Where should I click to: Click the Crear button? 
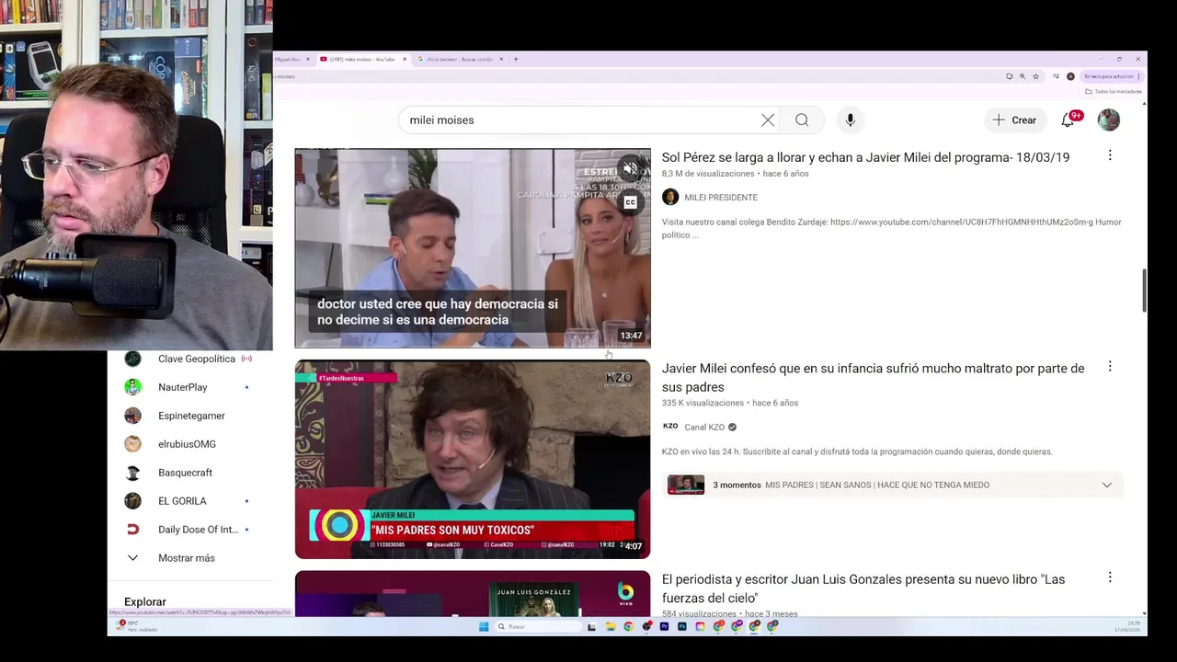pyautogui.click(x=1014, y=120)
